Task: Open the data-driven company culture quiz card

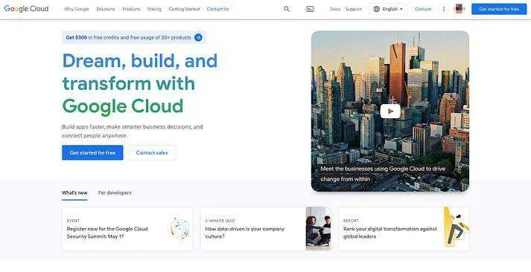Action: point(265,229)
